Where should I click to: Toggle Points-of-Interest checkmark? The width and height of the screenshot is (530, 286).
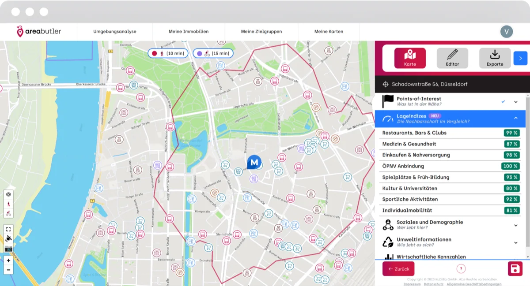(x=503, y=102)
